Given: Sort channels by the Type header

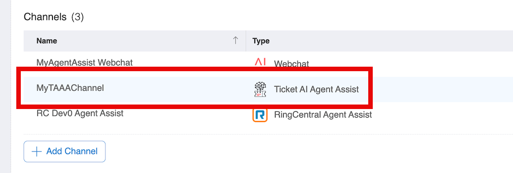Looking at the screenshot, I should pyautogui.click(x=261, y=41).
